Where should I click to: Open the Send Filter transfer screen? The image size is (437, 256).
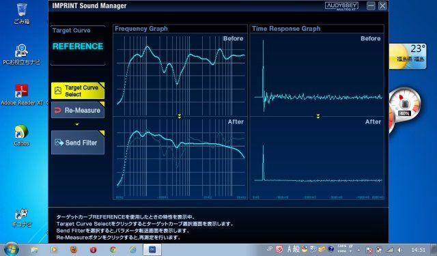point(78,143)
